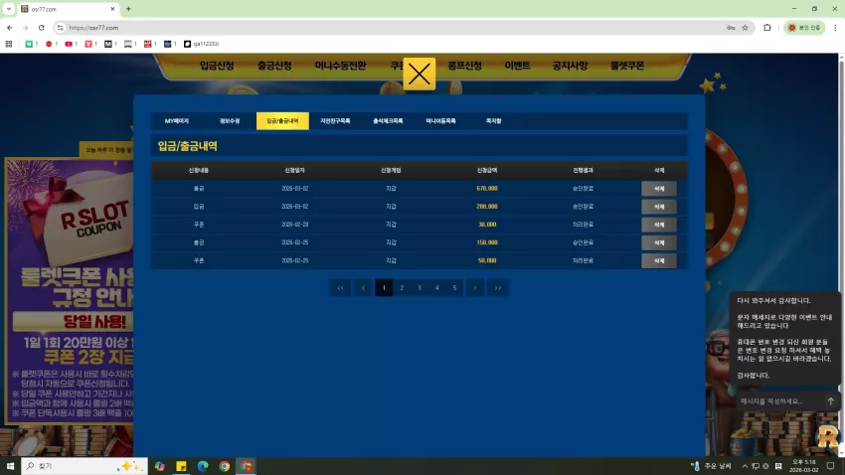Close the popup with the yellow X button
The width and height of the screenshot is (845, 475).
pos(419,74)
